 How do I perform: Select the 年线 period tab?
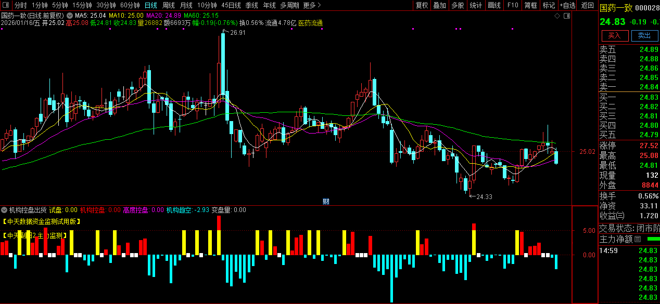point(269,5)
